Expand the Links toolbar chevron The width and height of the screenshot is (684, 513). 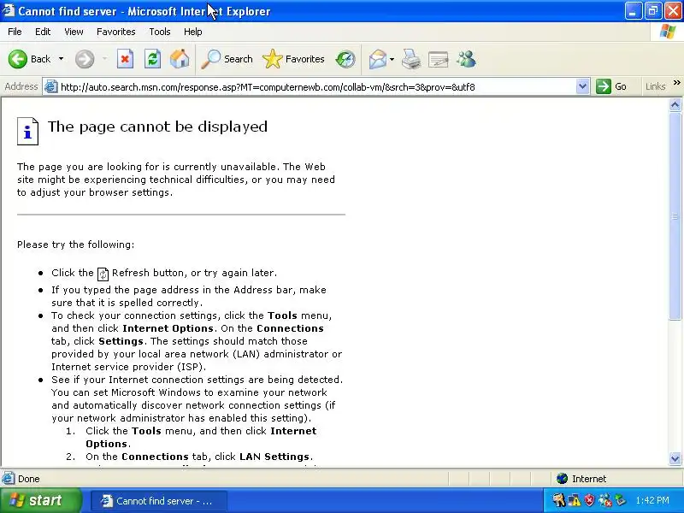(x=676, y=83)
